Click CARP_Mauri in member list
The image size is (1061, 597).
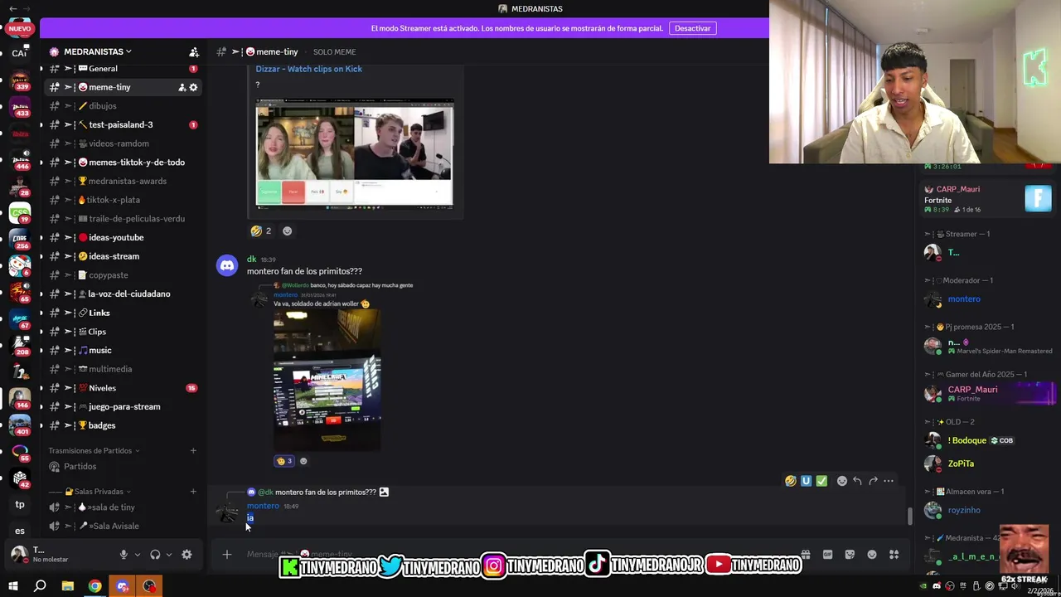coord(972,390)
